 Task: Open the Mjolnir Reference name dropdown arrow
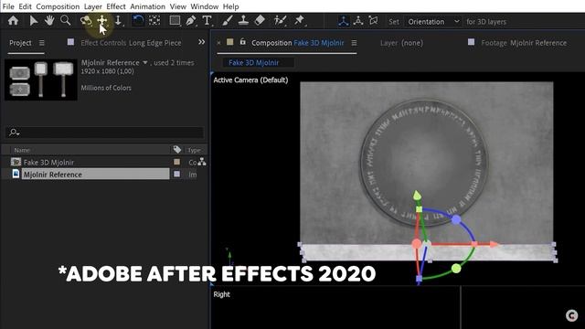[145, 63]
